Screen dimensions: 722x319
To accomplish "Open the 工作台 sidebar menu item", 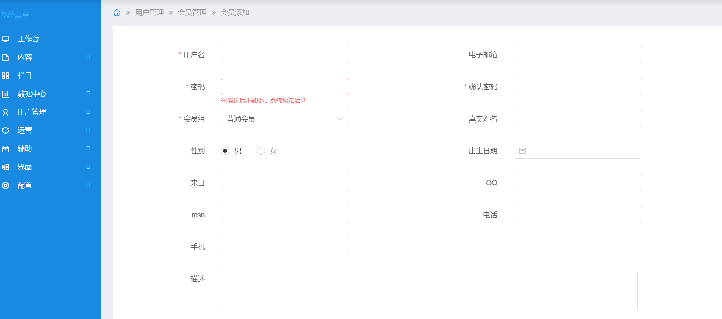I will [x=28, y=39].
